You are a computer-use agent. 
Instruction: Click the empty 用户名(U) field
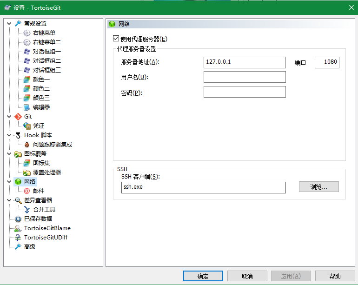(x=245, y=77)
